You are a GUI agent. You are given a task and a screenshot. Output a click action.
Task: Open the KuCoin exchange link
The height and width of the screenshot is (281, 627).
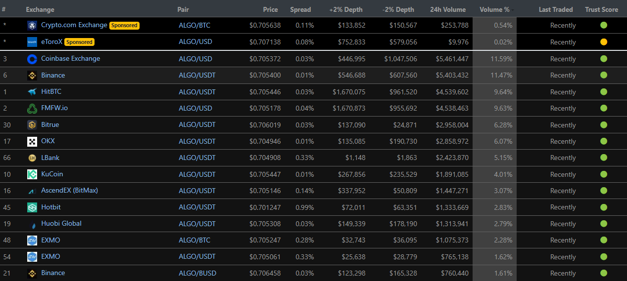click(52, 174)
